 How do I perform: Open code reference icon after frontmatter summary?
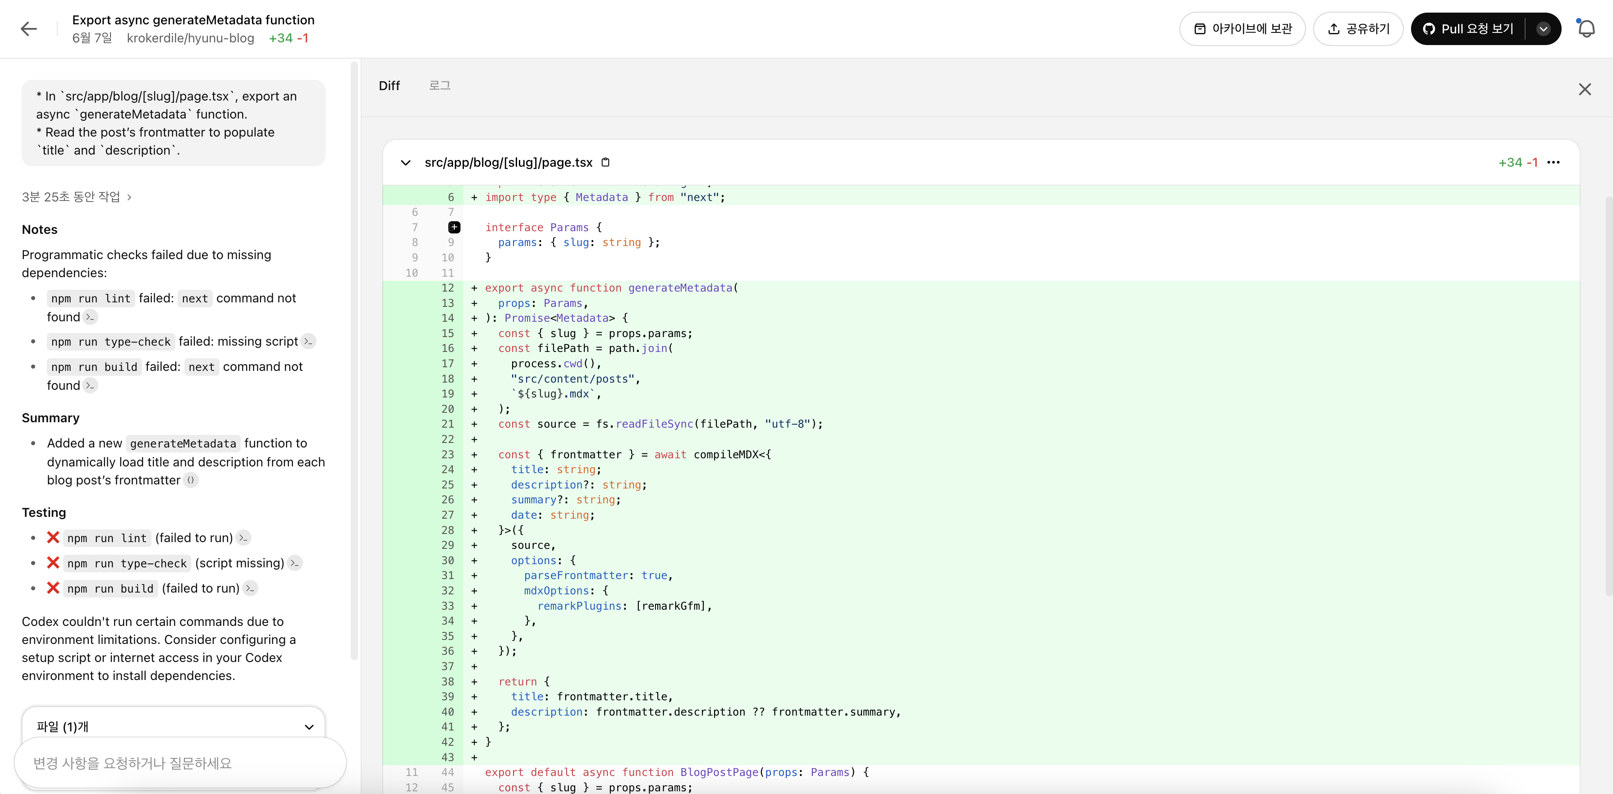[x=191, y=480]
